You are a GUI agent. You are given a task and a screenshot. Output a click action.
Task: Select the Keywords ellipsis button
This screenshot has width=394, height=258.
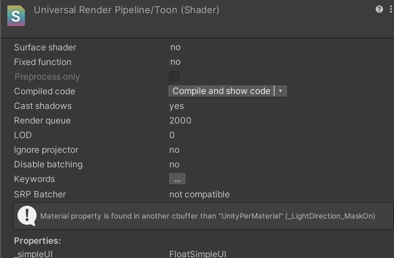click(x=177, y=179)
